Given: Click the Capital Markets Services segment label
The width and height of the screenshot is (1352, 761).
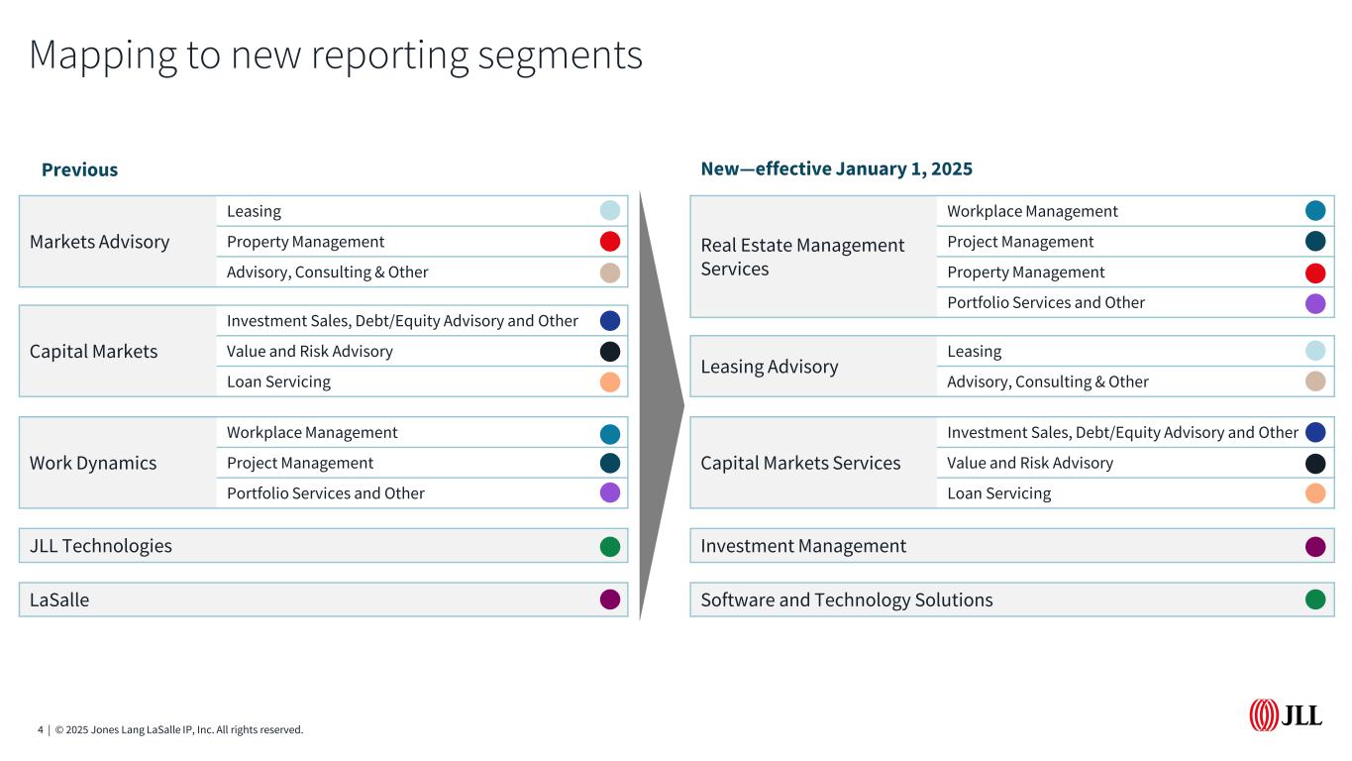Looking at the screenshot, I should click(x=800, y=463).
